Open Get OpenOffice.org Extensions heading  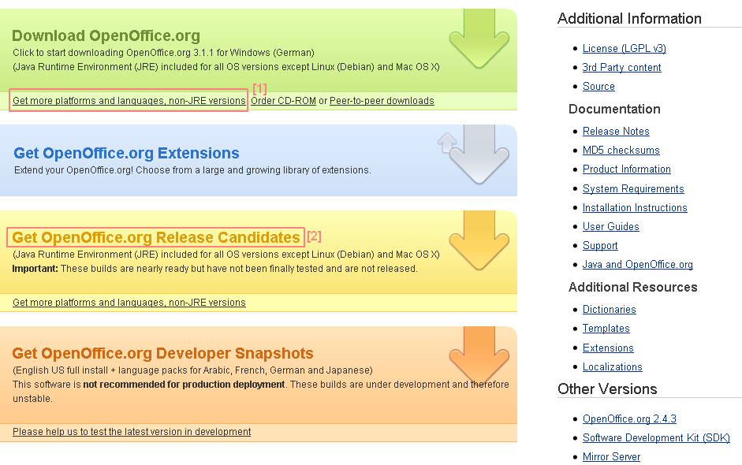click(126, 153)
